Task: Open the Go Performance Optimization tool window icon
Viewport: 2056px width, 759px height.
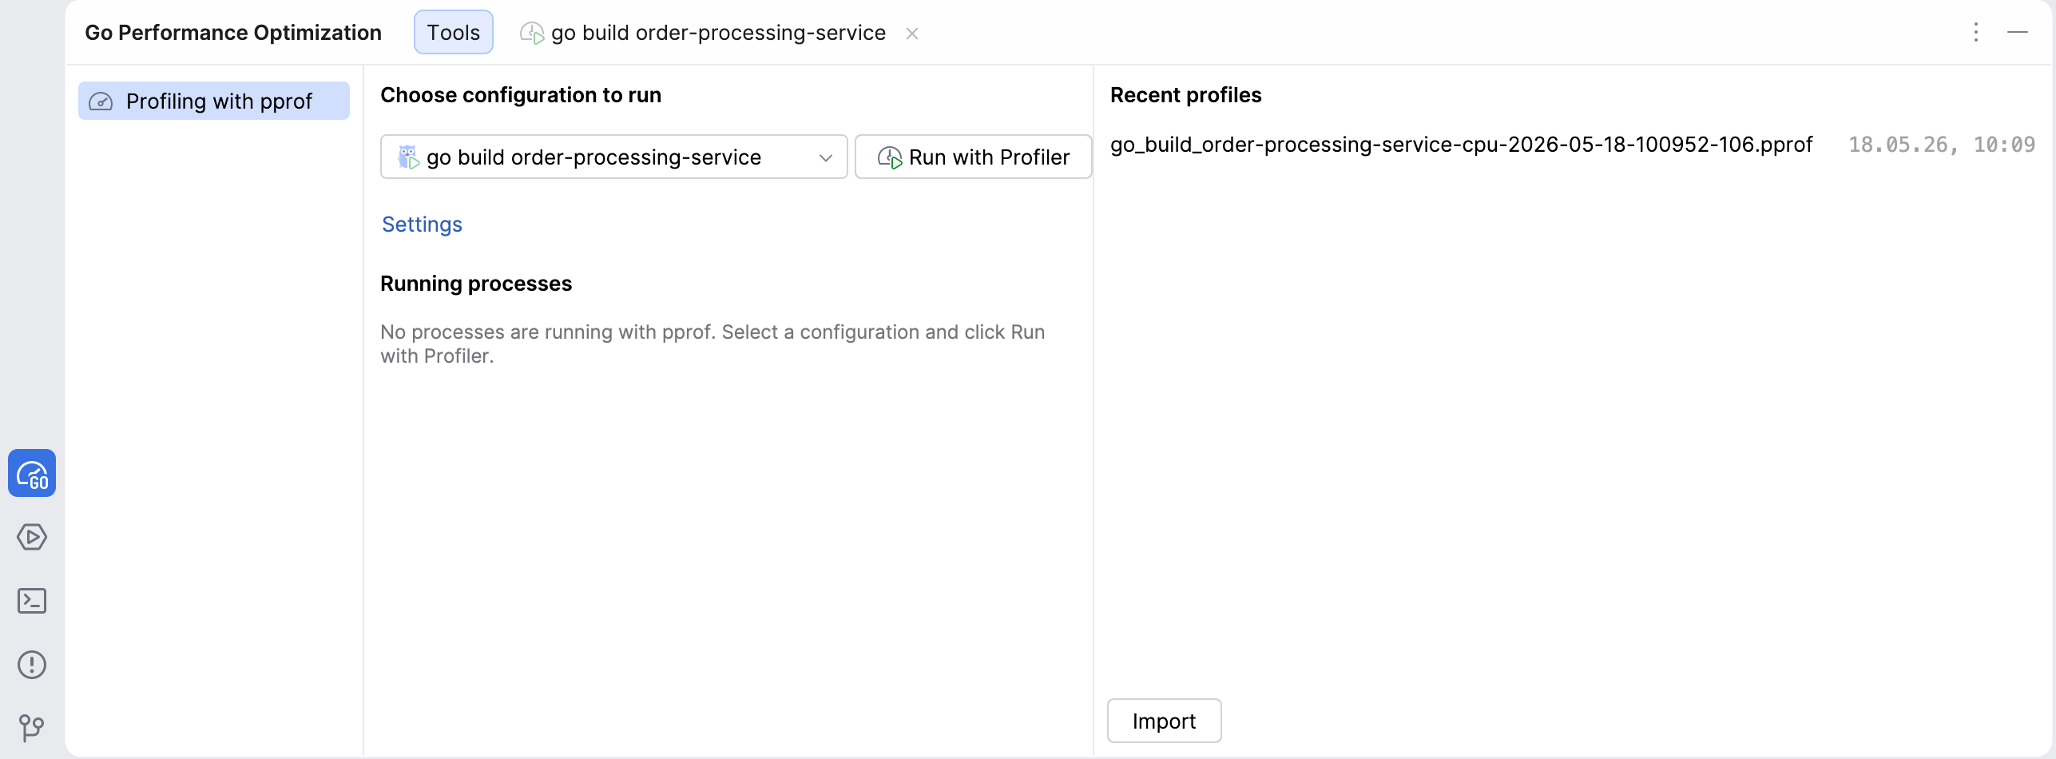Action: pyautogui.click(x=32, y=473)
